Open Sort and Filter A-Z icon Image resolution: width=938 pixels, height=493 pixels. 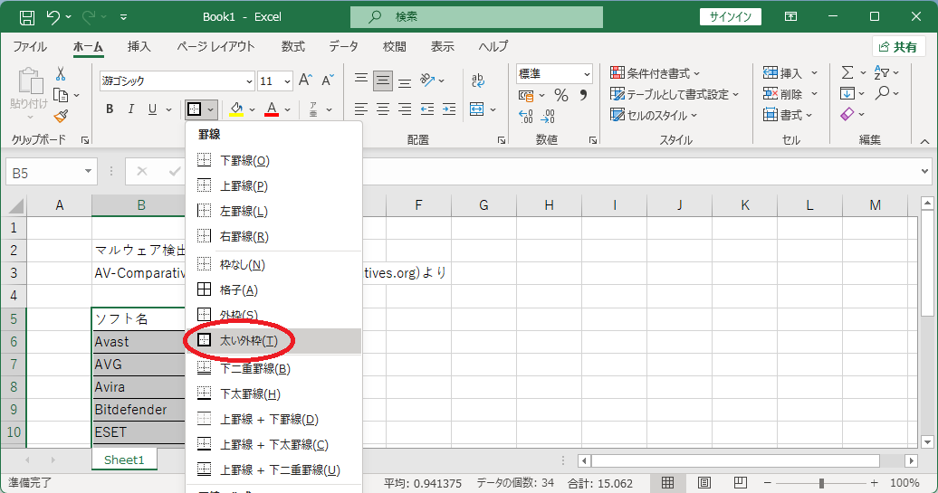882,73
